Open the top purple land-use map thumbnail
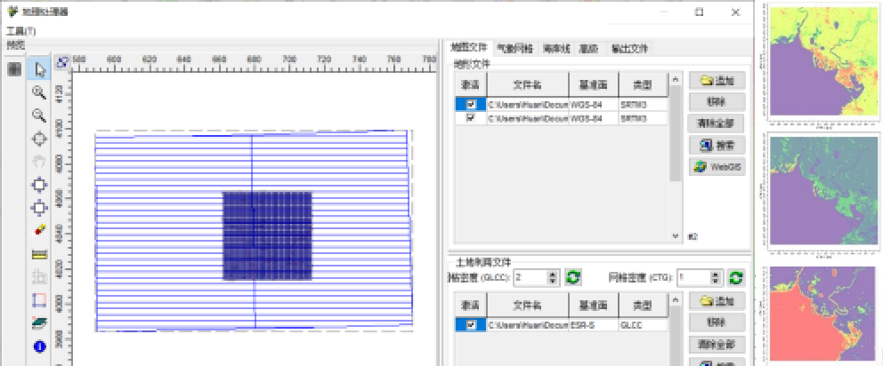 [821, 64]
